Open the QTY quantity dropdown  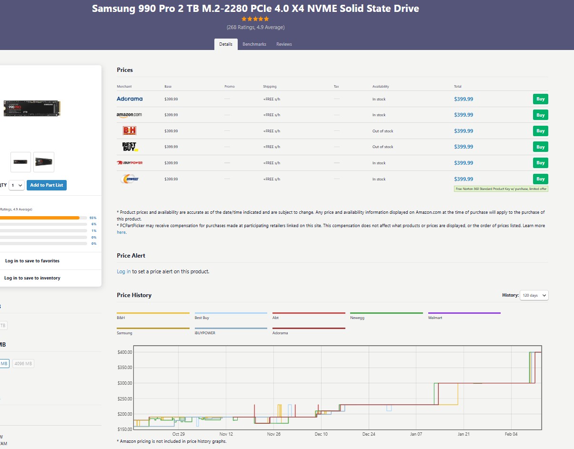(x=17, y=185)
